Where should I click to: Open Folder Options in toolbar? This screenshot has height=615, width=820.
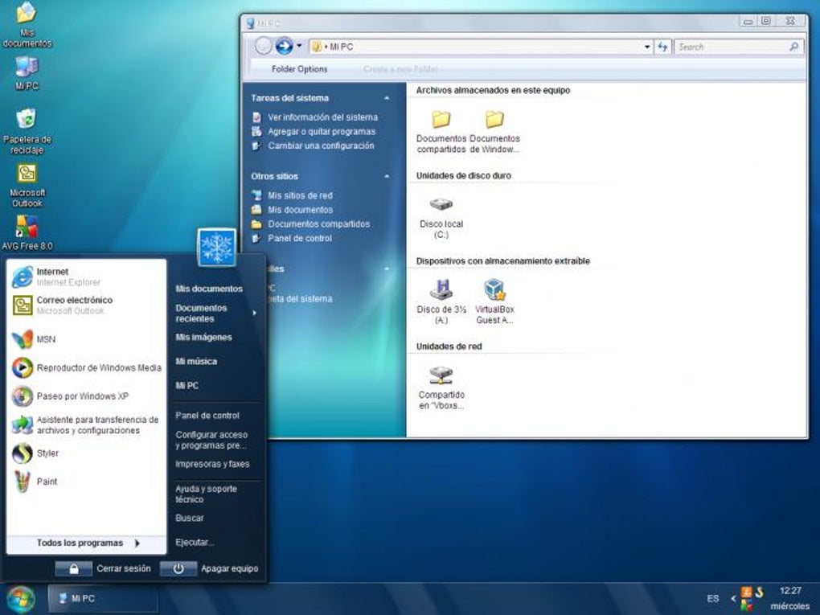(299, 69)
